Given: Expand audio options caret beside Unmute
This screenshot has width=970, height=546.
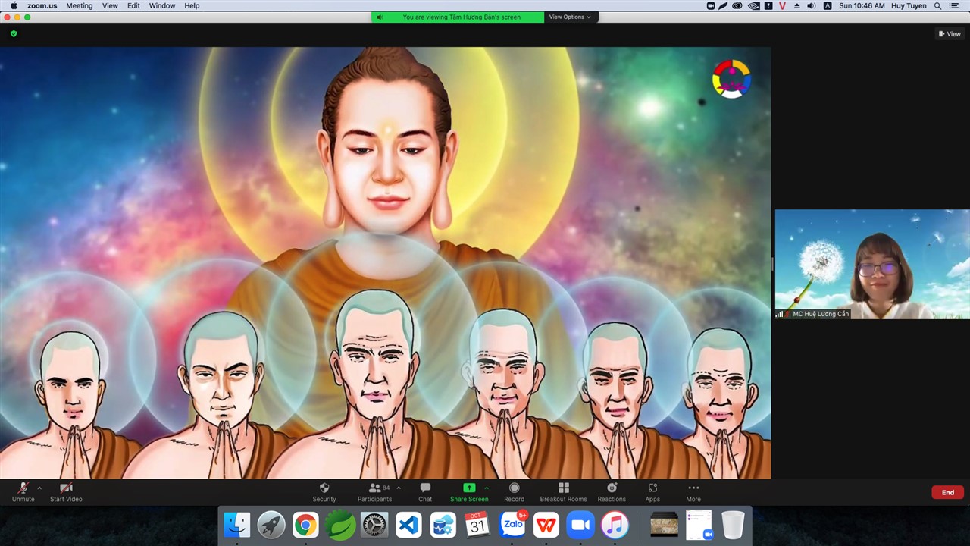Looking at the screenshot, I should [x=39, y=488].
